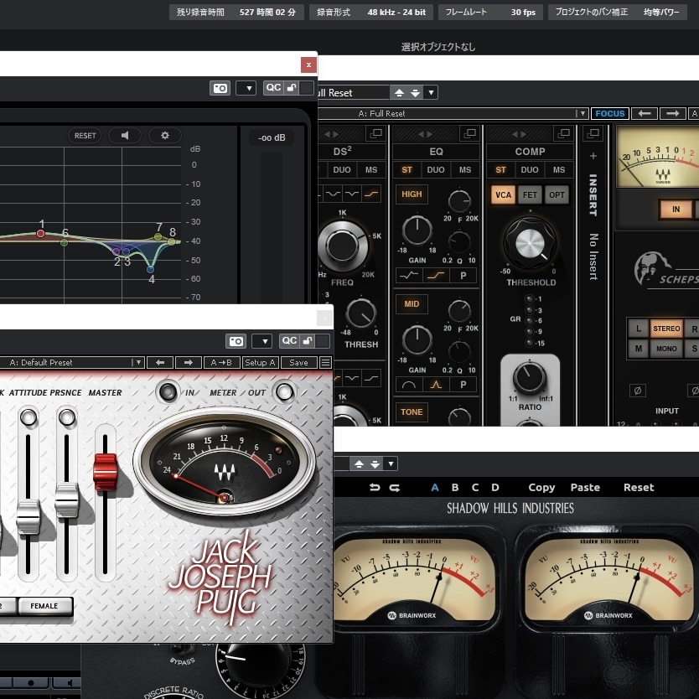Enable the FET compressor type

click(x=530, y=194)
